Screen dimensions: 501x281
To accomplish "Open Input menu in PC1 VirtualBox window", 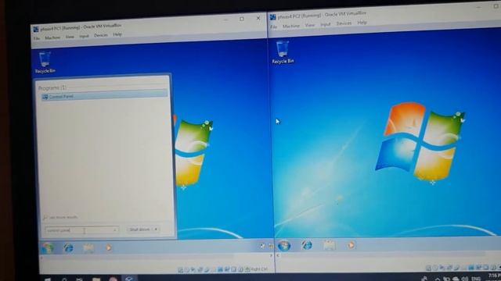I will (x=84, y=37).
